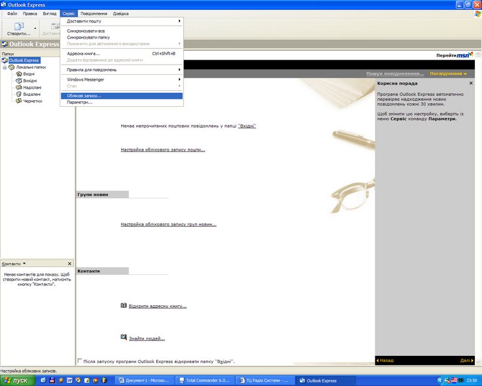Image resolution: width=482 pixels, height=386 pixels.
Task: Choose Параметри... menu entry
Action: tap(122, 102)
